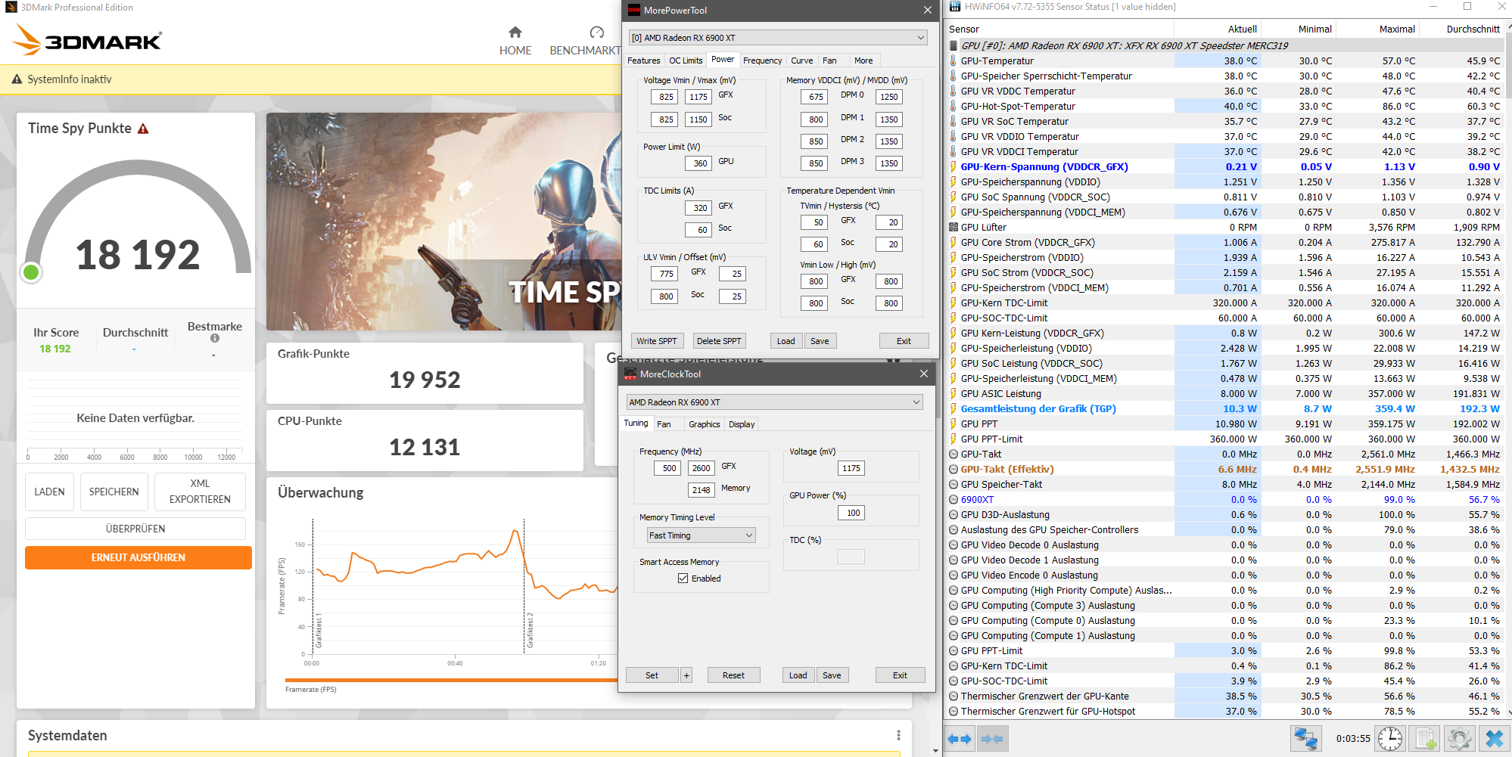
Task: Click the GPU Power percent field
Action: click(x=851, y=513)
